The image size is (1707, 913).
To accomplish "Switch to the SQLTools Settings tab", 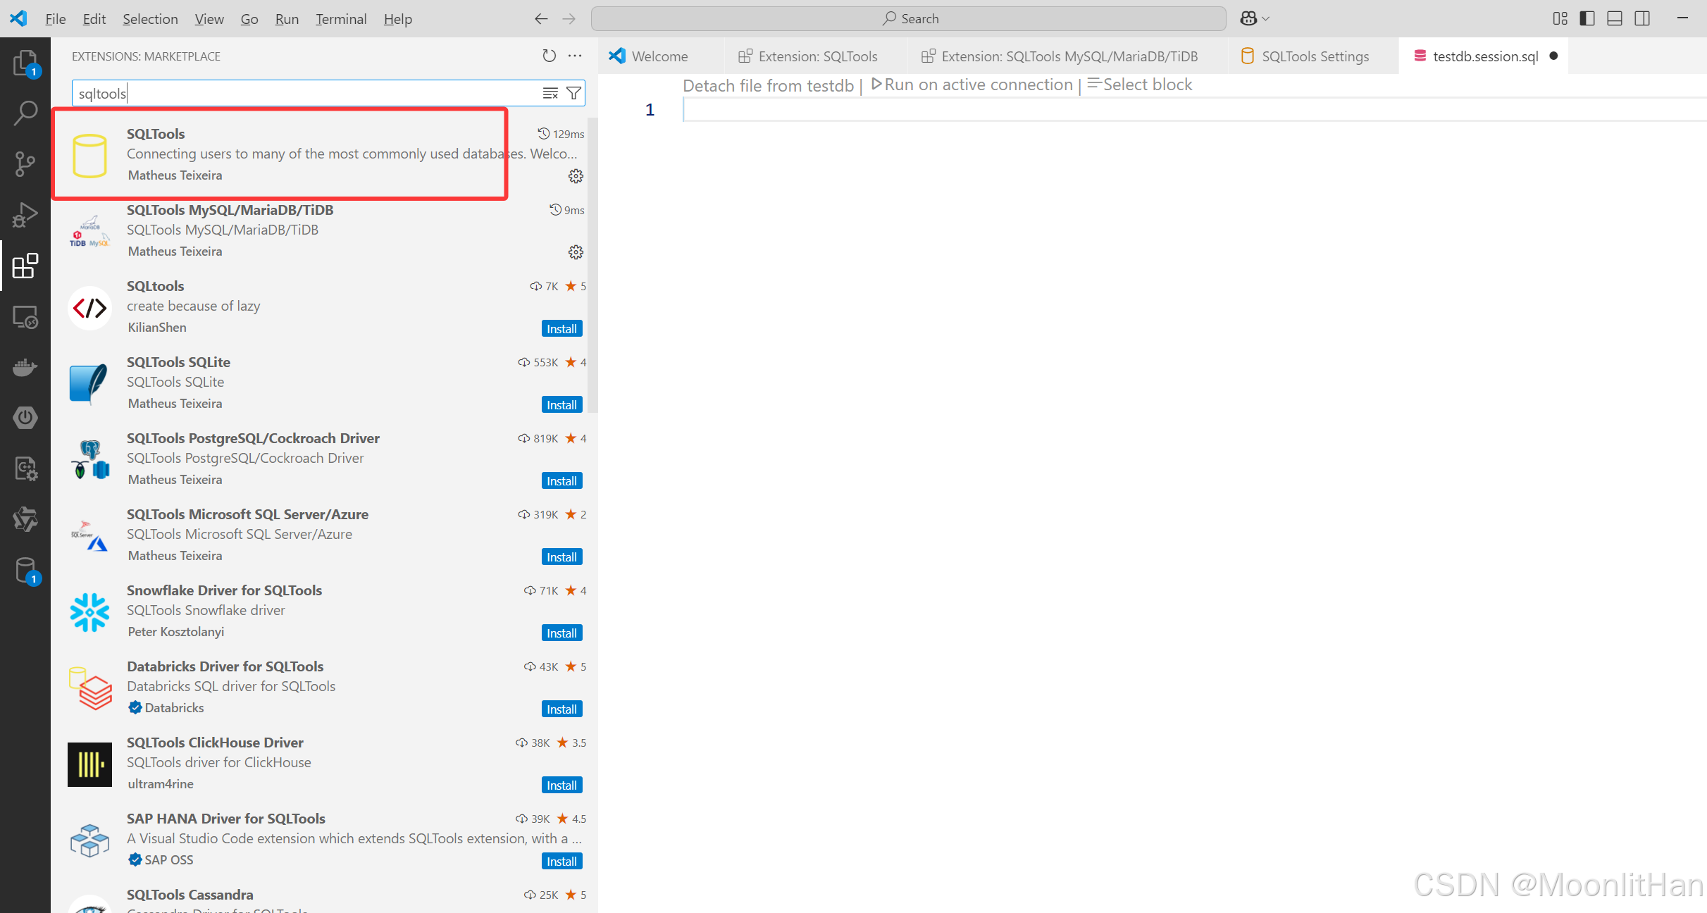I will tap(1315, 56).
